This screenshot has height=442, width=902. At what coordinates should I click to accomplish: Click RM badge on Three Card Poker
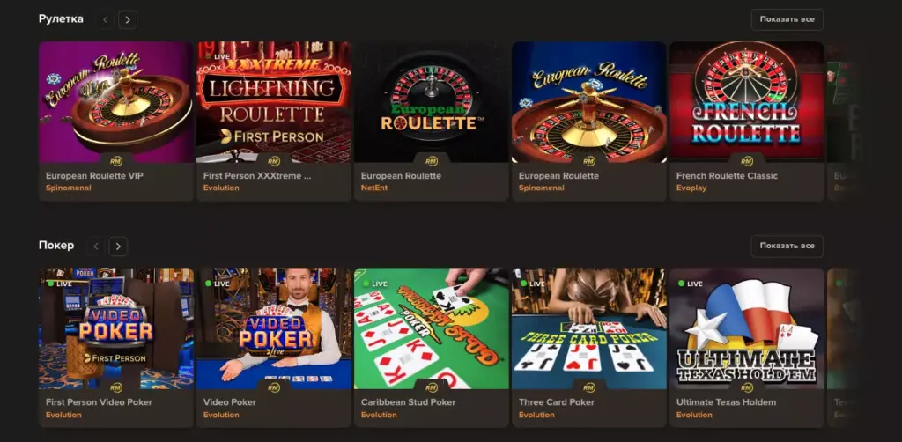(589, 387)
